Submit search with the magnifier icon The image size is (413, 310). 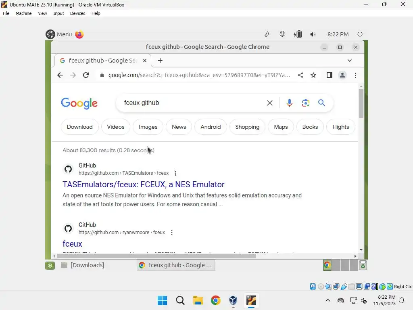coord(321,103)
